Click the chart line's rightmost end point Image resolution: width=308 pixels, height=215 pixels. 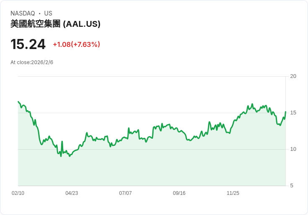[285, 112]
